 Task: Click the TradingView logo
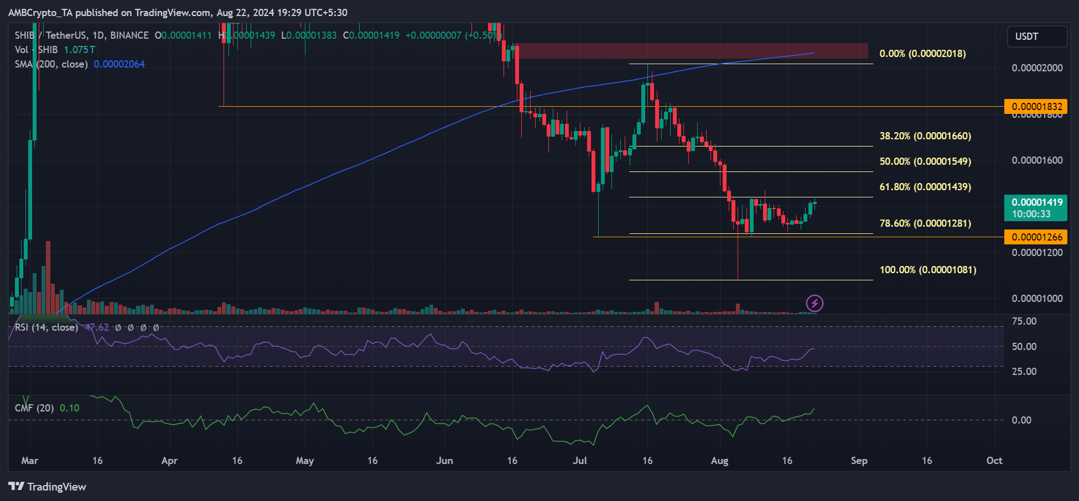point(48,487)
